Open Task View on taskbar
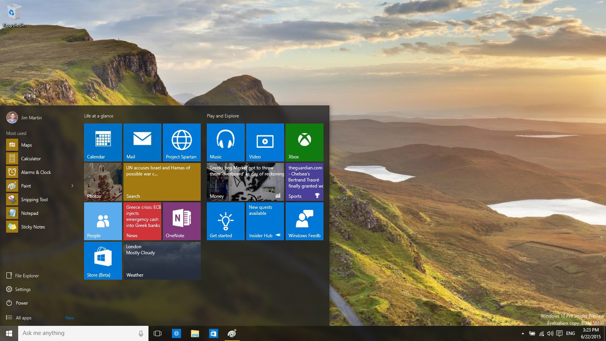The width and height of the screenshot is (606, 341). 158,333
